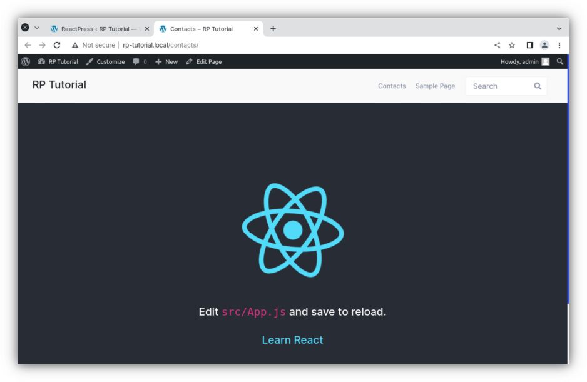Select Edit Page in the admin bar
The height and width of the screenshot is (382, 587).
pyautogui.click(x=204, y=61)
